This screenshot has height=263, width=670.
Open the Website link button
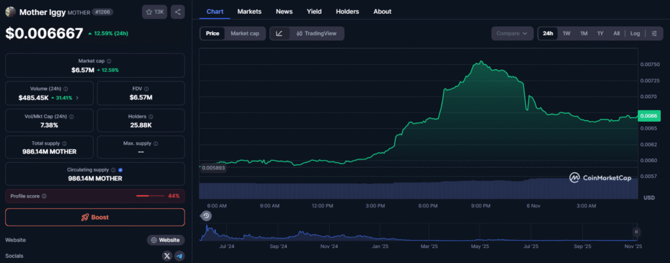[166, 240]
